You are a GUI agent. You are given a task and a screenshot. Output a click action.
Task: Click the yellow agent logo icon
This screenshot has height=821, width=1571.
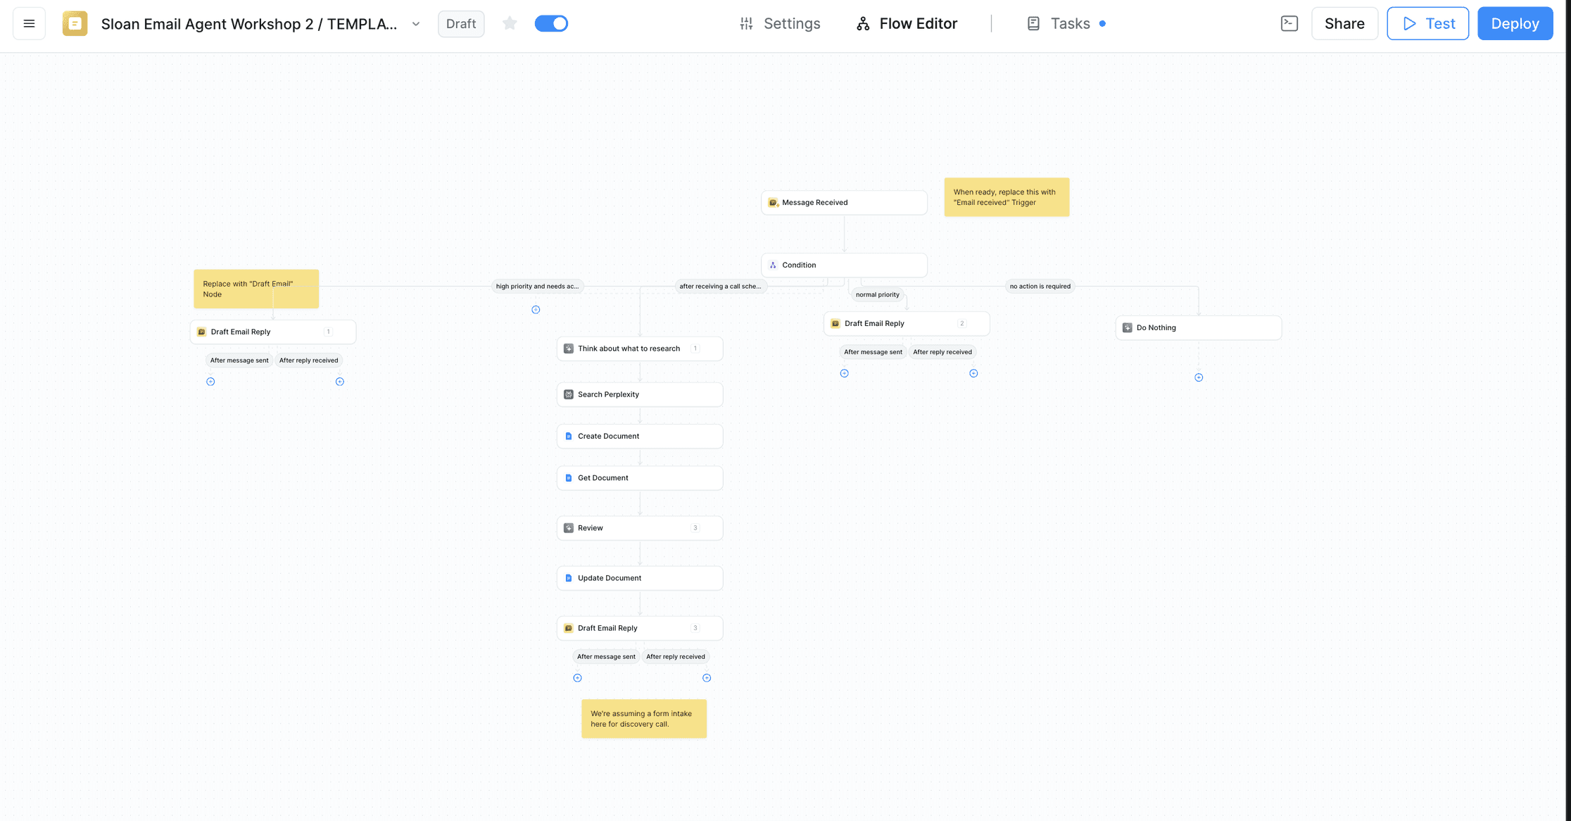[75, 23]
